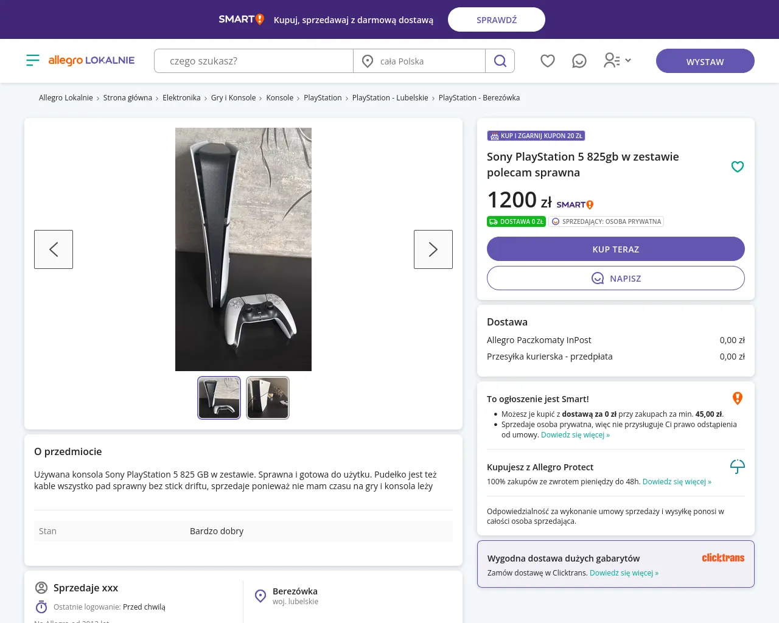Click the Allegro Lokalnie logo
The height and width of the screenshot is (623, 779).
pyautogui.click(x=91, y=60)
